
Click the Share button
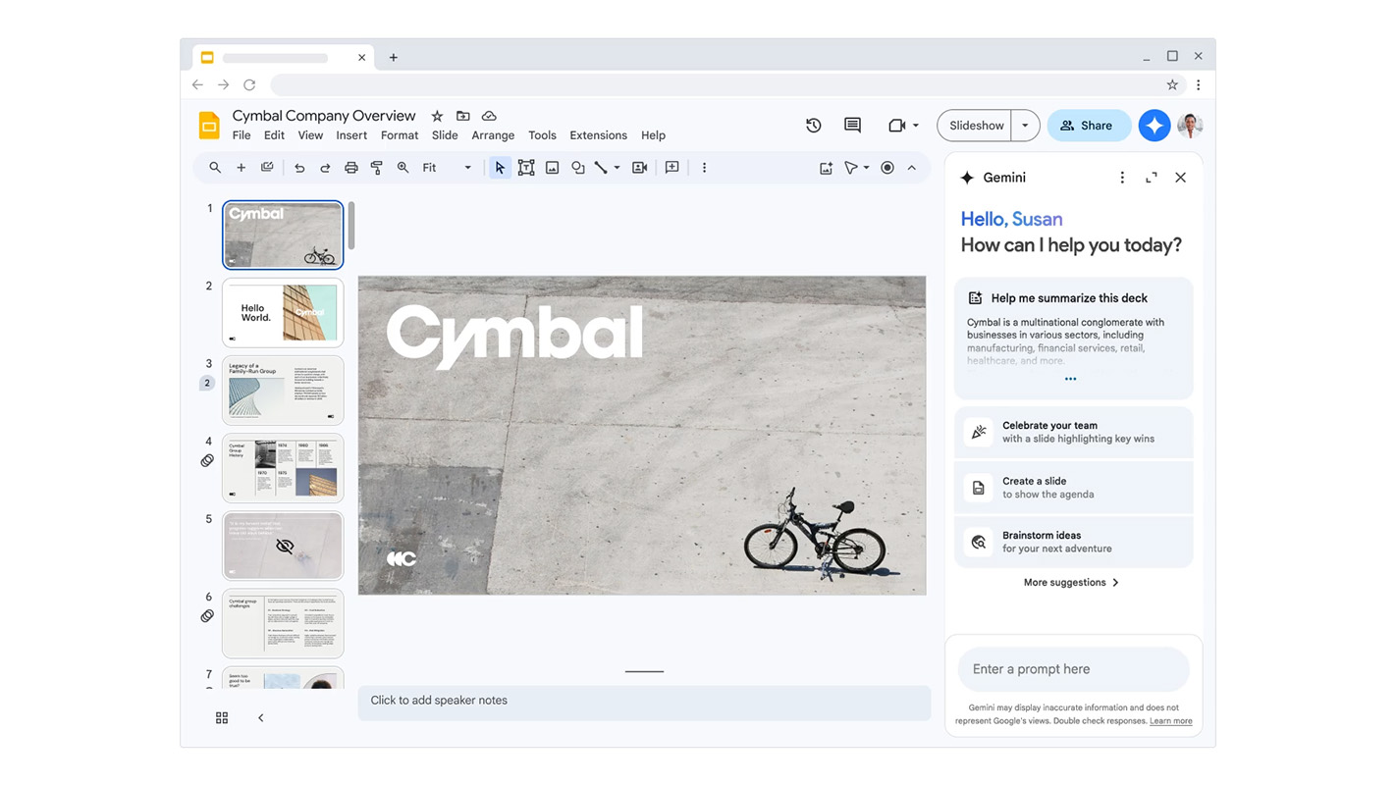(x=1088, y=126)
